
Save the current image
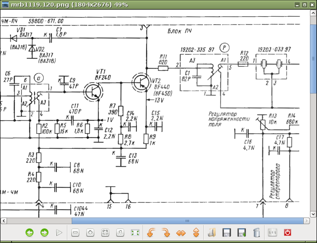[227, 232]
